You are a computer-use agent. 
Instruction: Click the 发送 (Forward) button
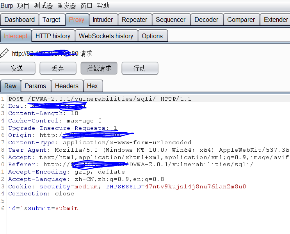17,68
